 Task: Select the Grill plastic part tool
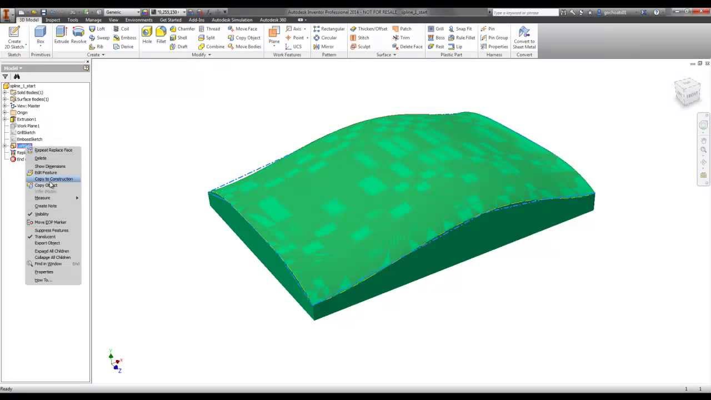(435, 29)
